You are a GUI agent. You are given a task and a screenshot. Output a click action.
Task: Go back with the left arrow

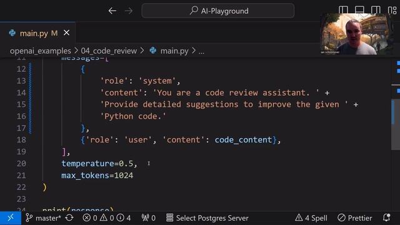tap(112, 11)
